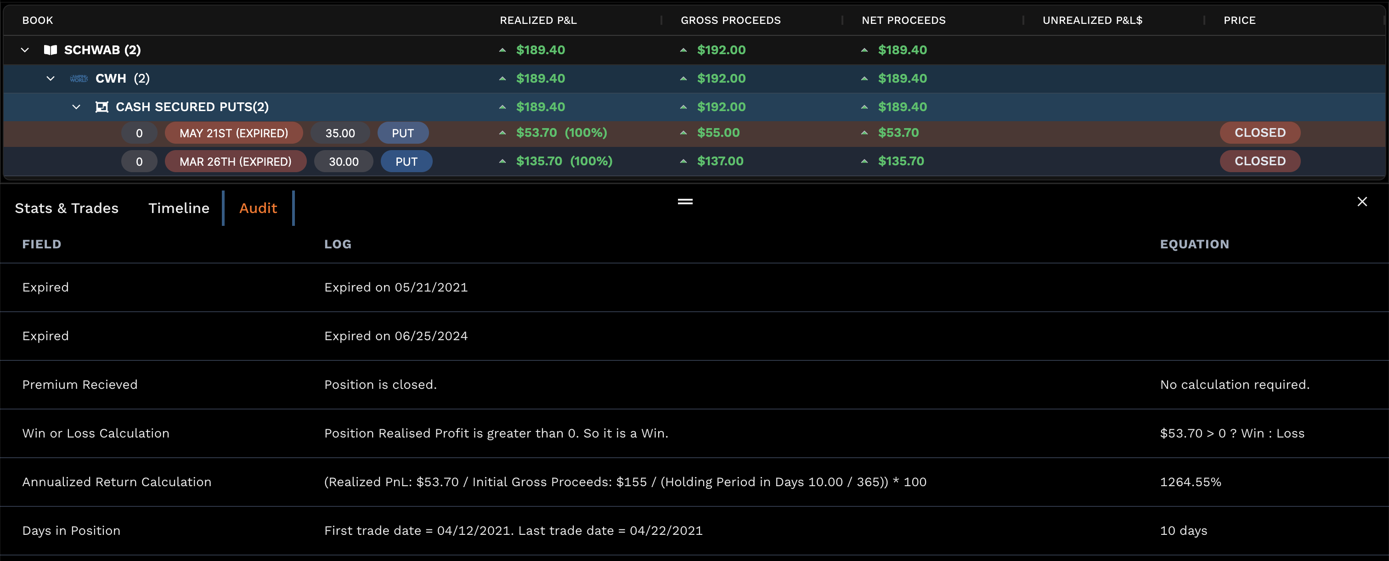Click the 1264.55% equation value

[1190, 482]
